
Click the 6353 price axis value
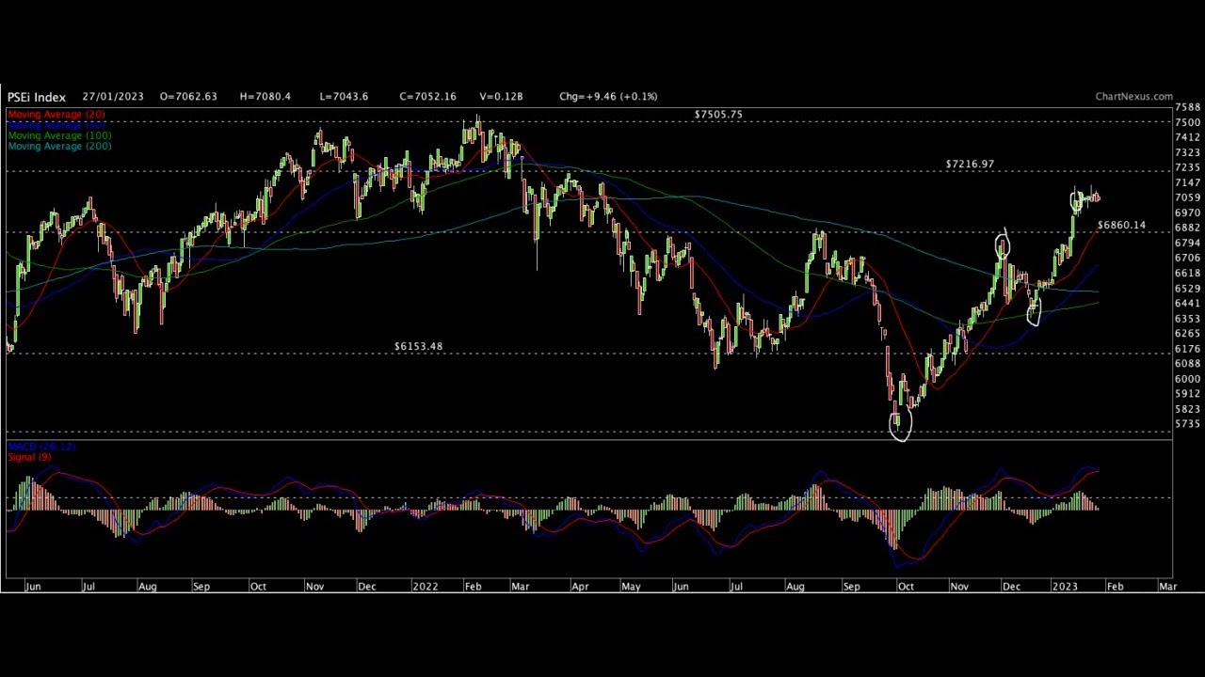(x=1187, y=319)
